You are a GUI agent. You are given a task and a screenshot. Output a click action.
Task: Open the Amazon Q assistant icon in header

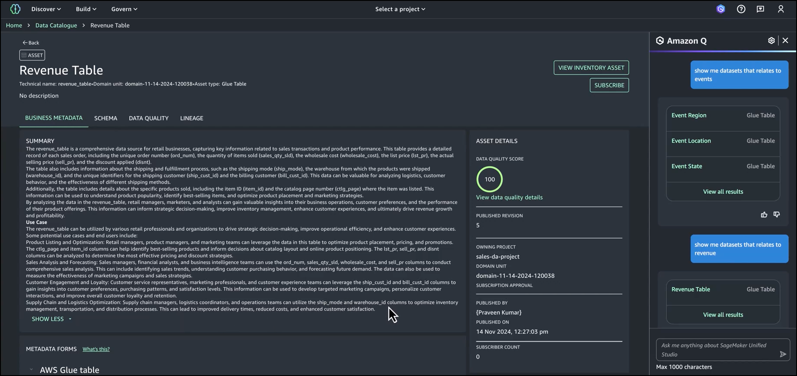click(721, 9)
